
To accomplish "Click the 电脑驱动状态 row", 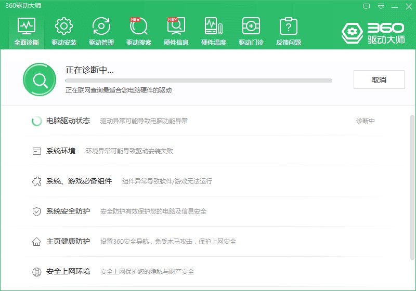I will [x=68, y=121].
